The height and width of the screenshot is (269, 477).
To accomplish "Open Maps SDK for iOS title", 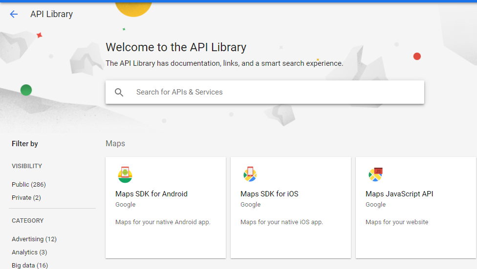I will tap(269, 194).
